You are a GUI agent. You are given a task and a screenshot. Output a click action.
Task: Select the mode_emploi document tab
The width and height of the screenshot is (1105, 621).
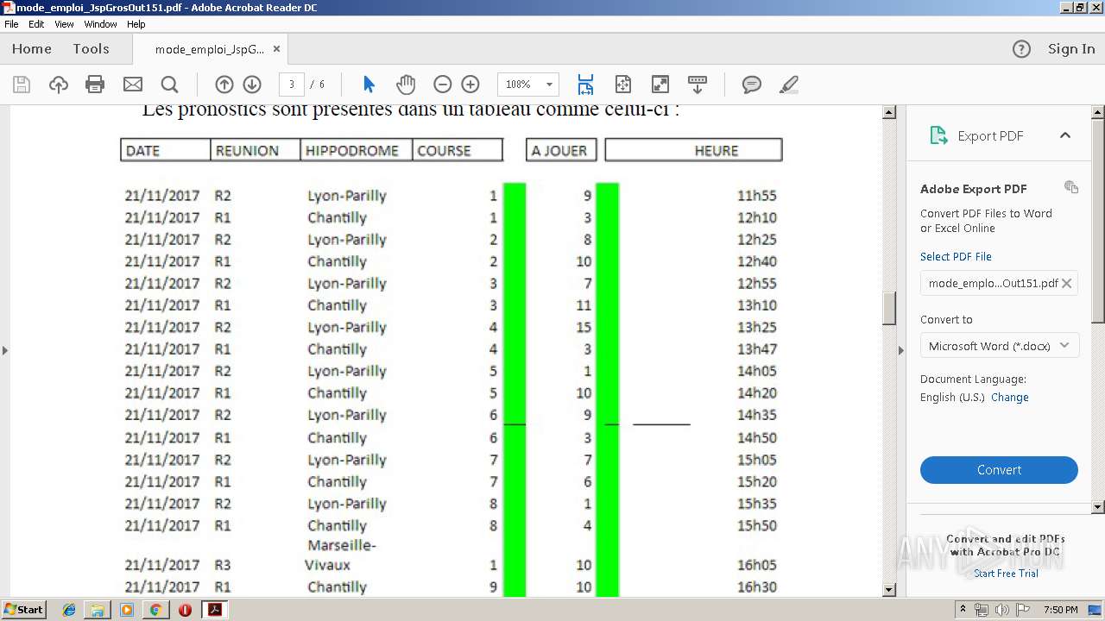210,49
